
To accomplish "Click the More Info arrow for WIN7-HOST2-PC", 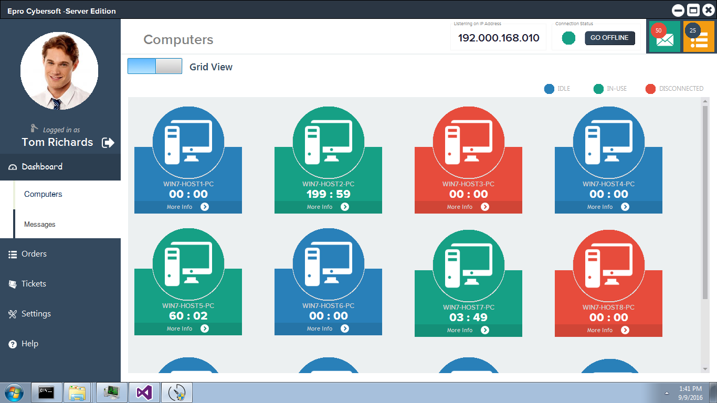I will pyautogui.click(x=345, y=207).
